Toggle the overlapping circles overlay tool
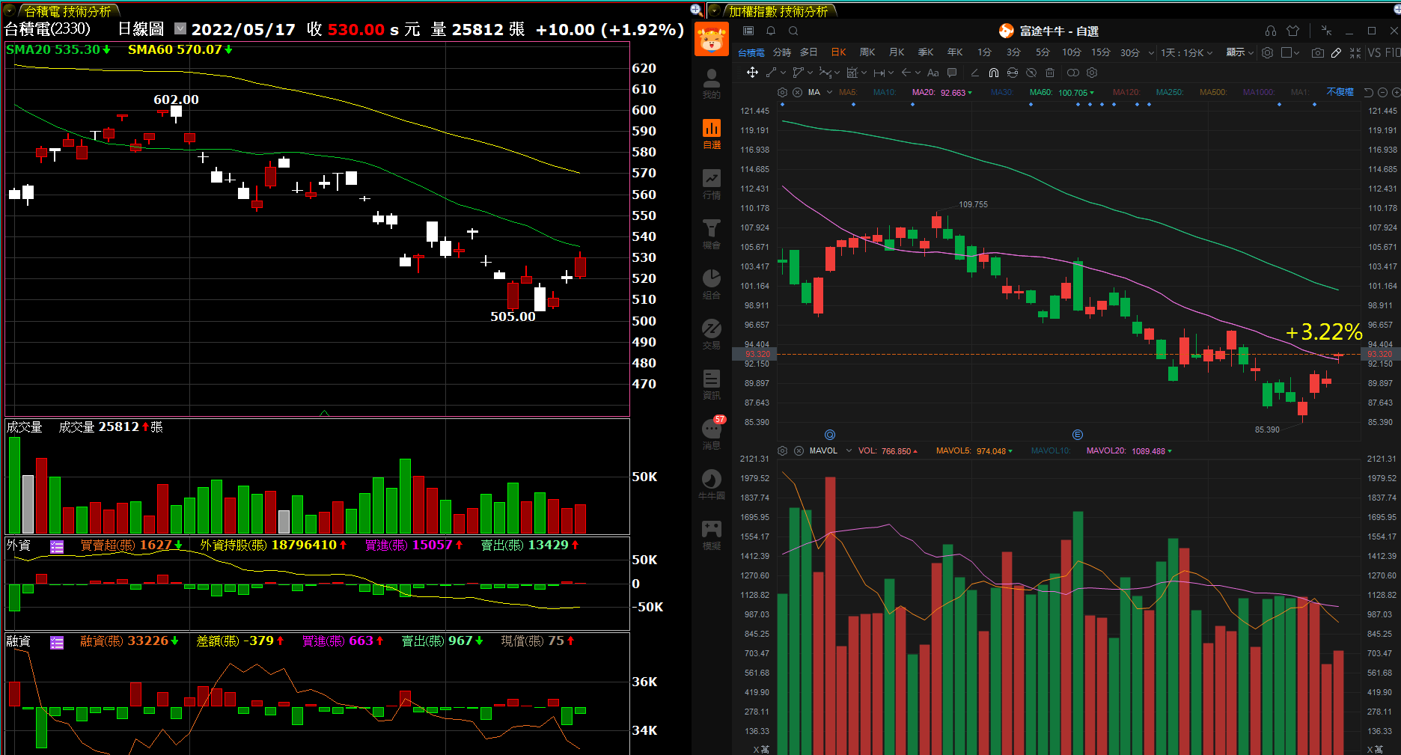 point(1073,73)
